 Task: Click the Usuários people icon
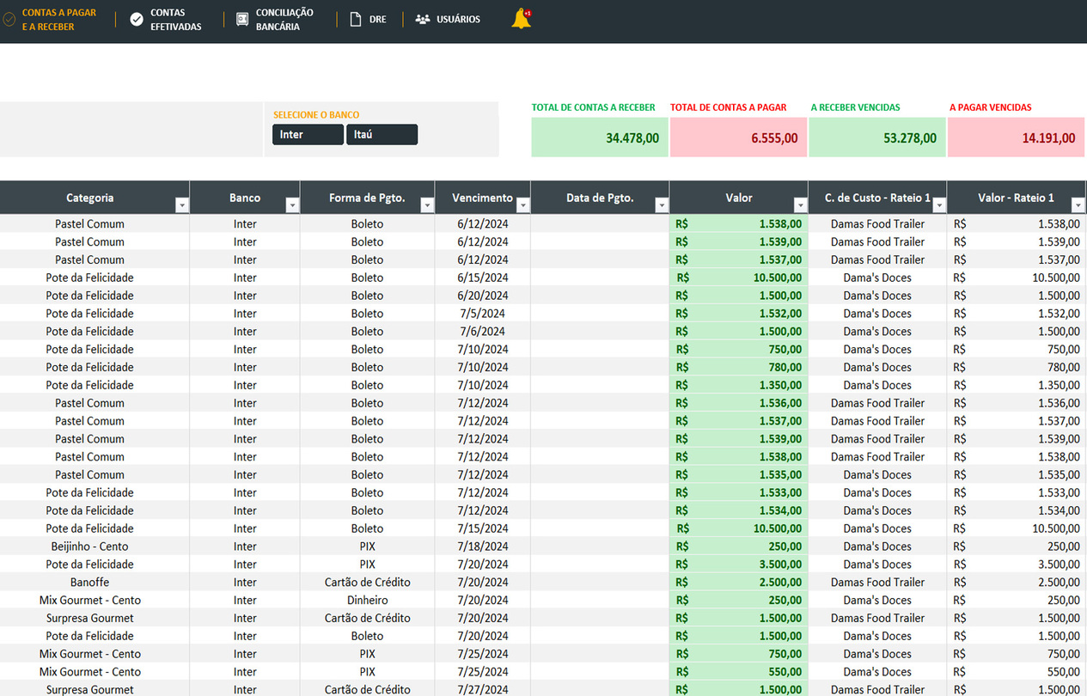(x=423, y=19)
